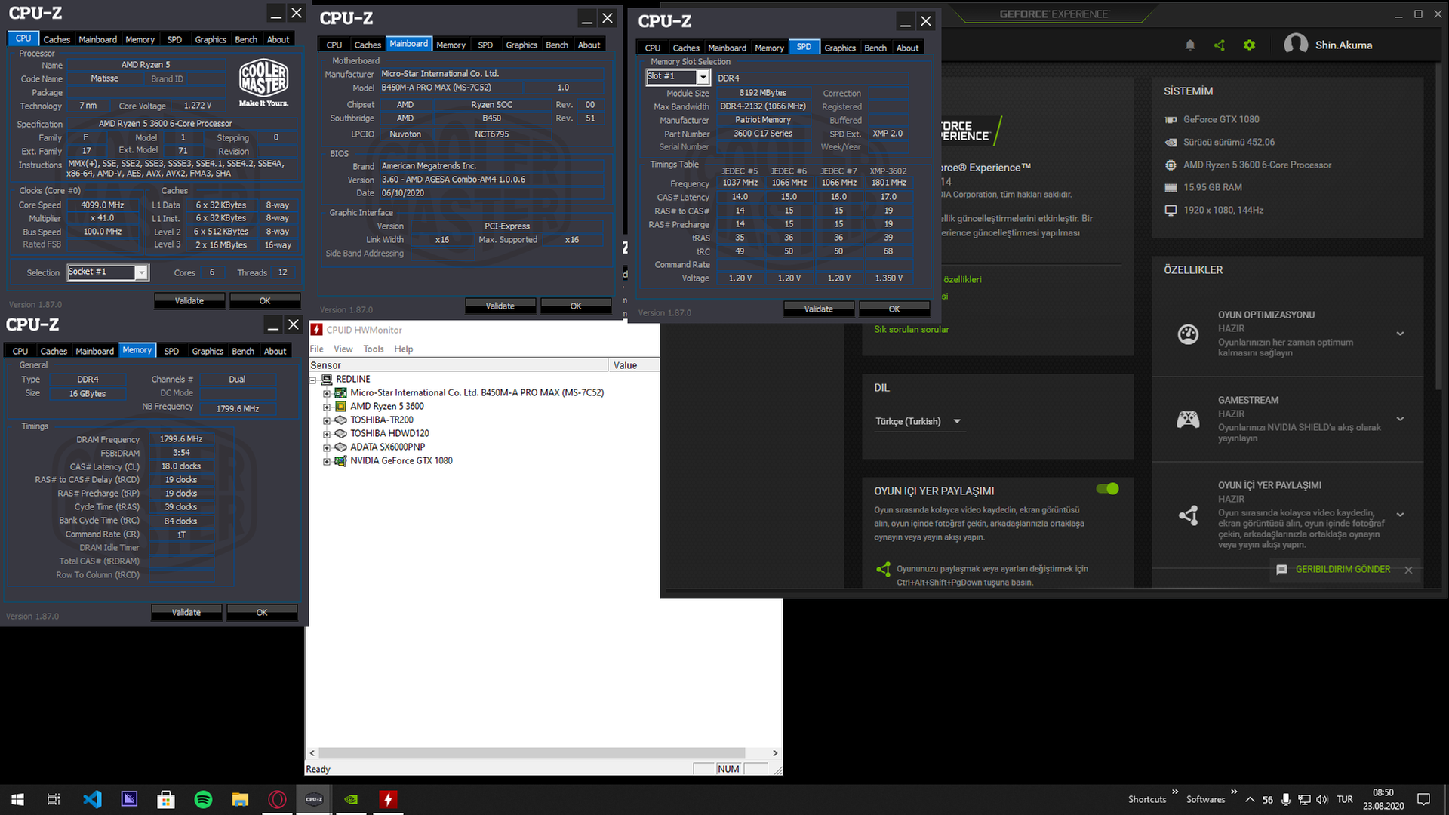Open Spotify from taskbar

click(203, 799)
